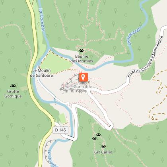Click the light green meadow near the confluence
Image resolution: width=167 pixels, height=167 pixels.
(56, 62)
